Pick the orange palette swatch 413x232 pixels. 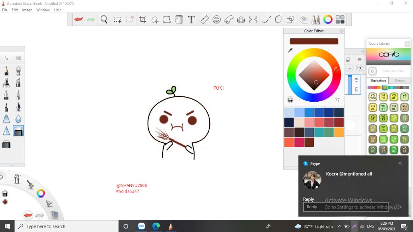pyautogui.click(x=339, y=132)
